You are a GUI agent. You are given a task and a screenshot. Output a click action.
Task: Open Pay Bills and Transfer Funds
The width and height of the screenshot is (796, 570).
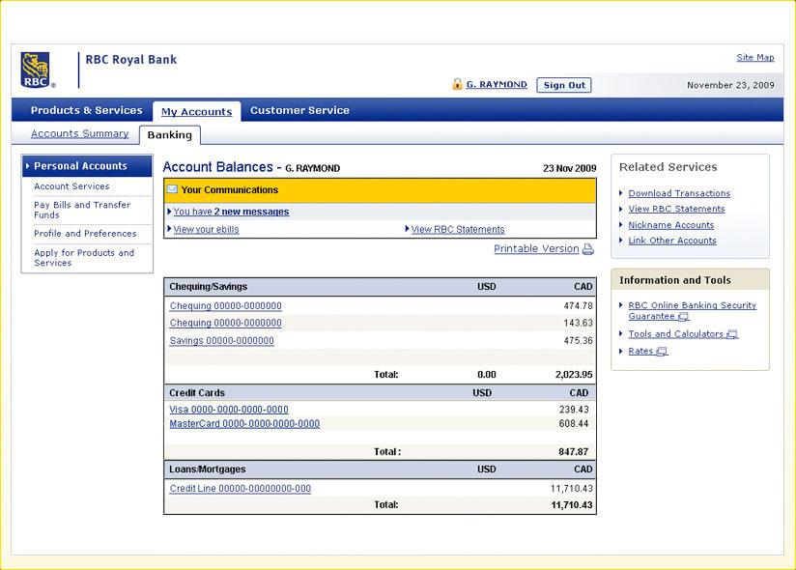[x=82, y=210]
